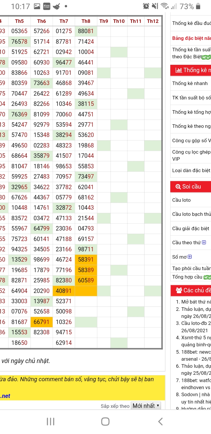The width and height of the screenshot is (211, 434).
Task: Click the highlighted orange cell 58391
Action: [x=86, y=260]
